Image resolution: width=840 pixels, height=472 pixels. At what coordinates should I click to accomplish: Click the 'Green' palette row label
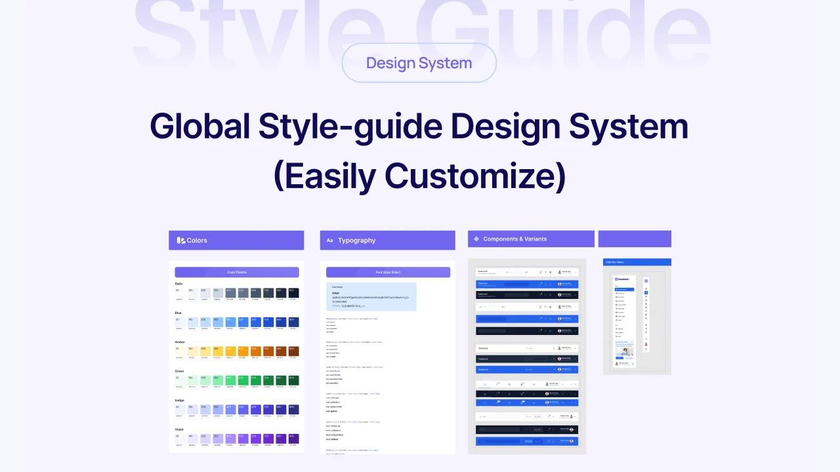pyautogui.click(x=180, y=371)
